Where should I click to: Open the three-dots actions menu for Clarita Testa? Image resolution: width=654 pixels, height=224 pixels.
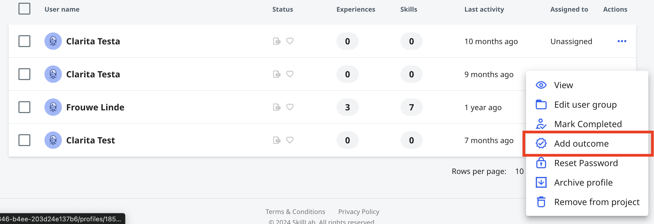coord(622,41)
